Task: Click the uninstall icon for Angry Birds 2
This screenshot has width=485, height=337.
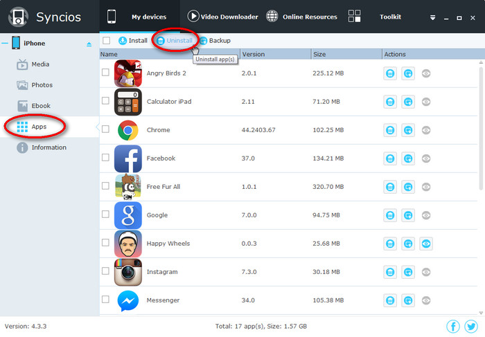Action: 390,73
